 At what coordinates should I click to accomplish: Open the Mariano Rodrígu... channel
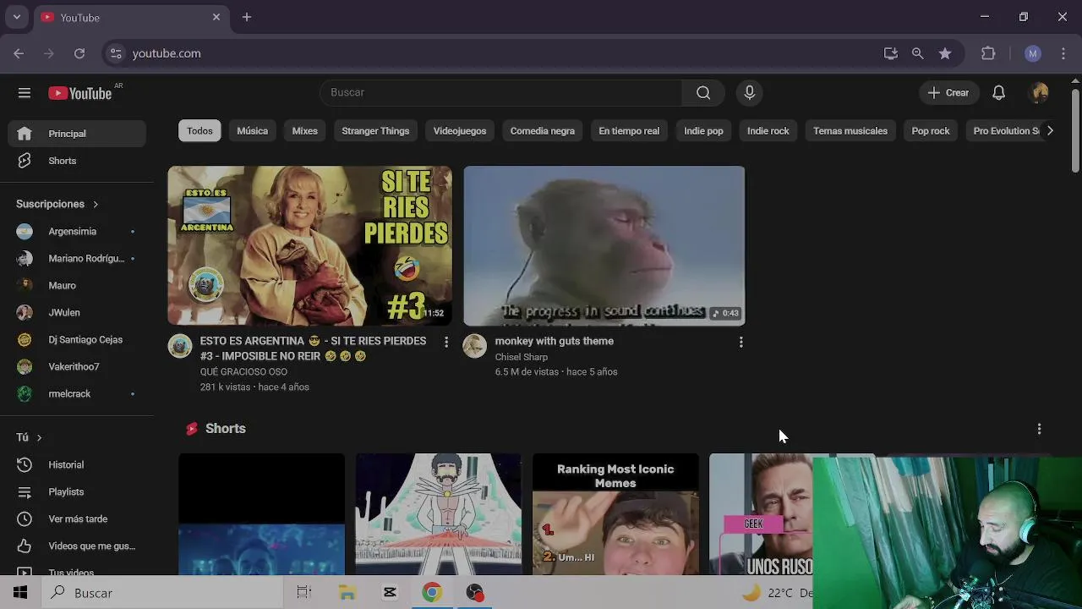point(77,258)
